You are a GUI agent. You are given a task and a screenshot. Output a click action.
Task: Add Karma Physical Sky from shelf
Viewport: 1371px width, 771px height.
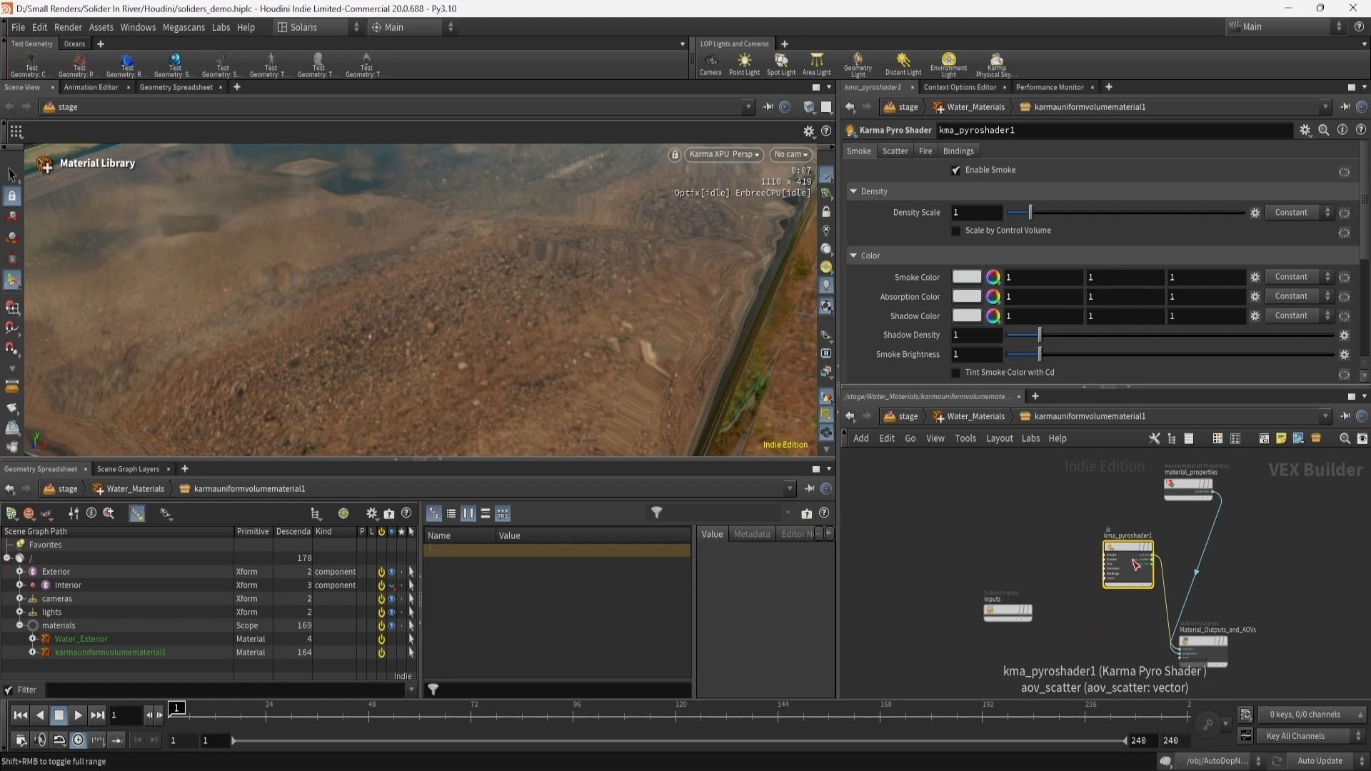click(x=996, y=64)
